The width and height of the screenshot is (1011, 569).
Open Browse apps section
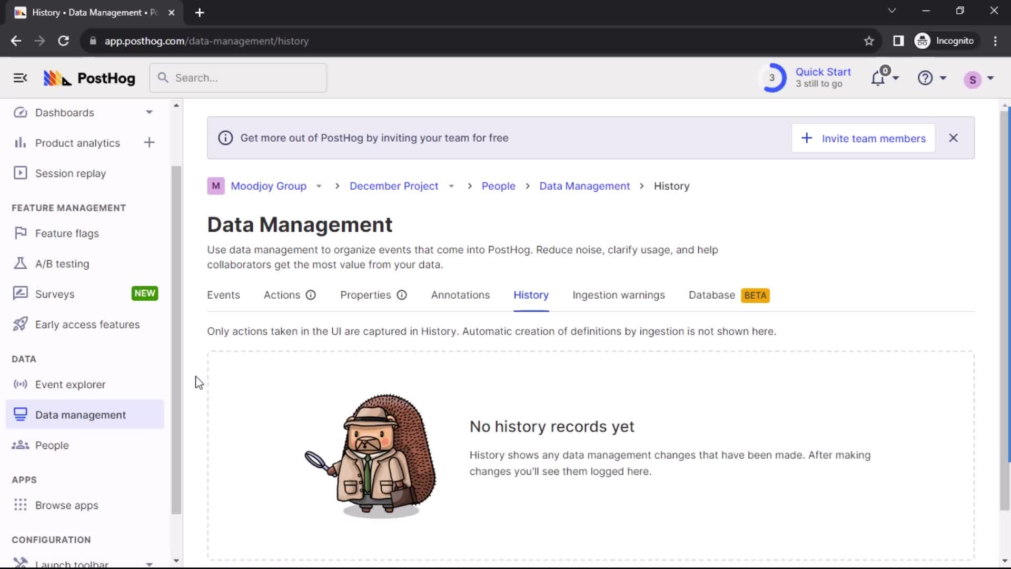pos(67,505)
